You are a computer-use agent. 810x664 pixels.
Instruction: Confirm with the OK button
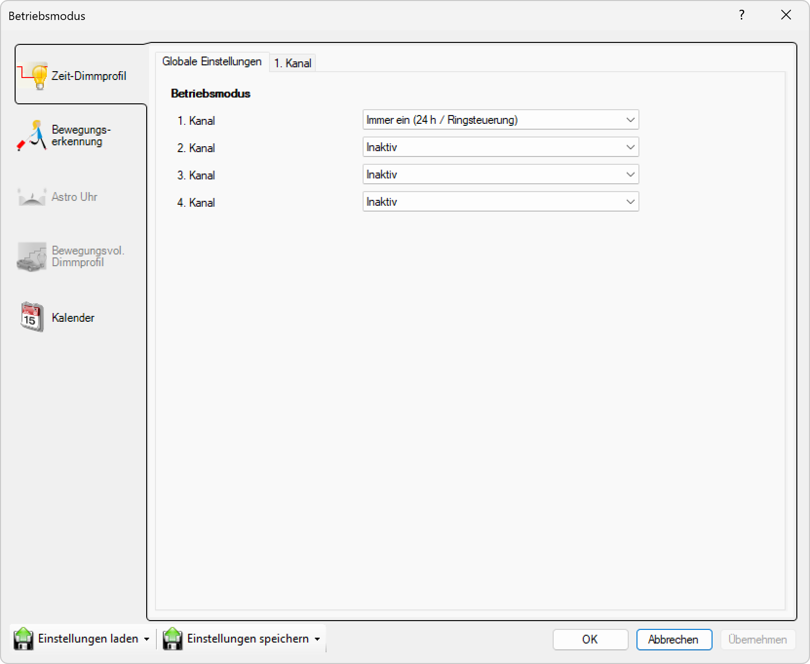coord(590,639)
